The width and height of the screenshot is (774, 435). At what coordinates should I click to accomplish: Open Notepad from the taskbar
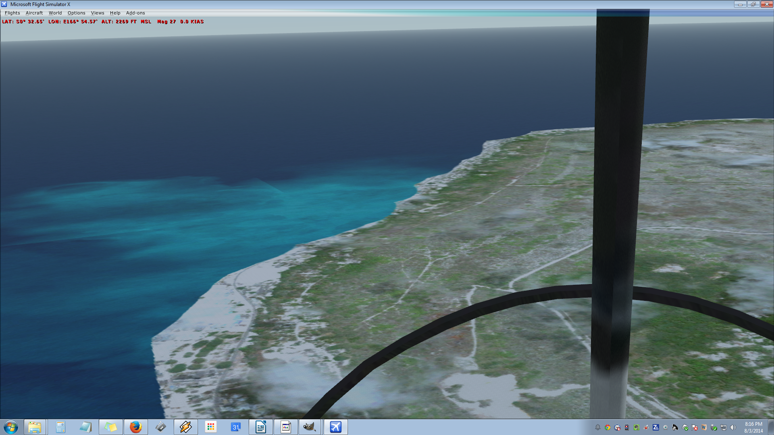coord(85,427)
